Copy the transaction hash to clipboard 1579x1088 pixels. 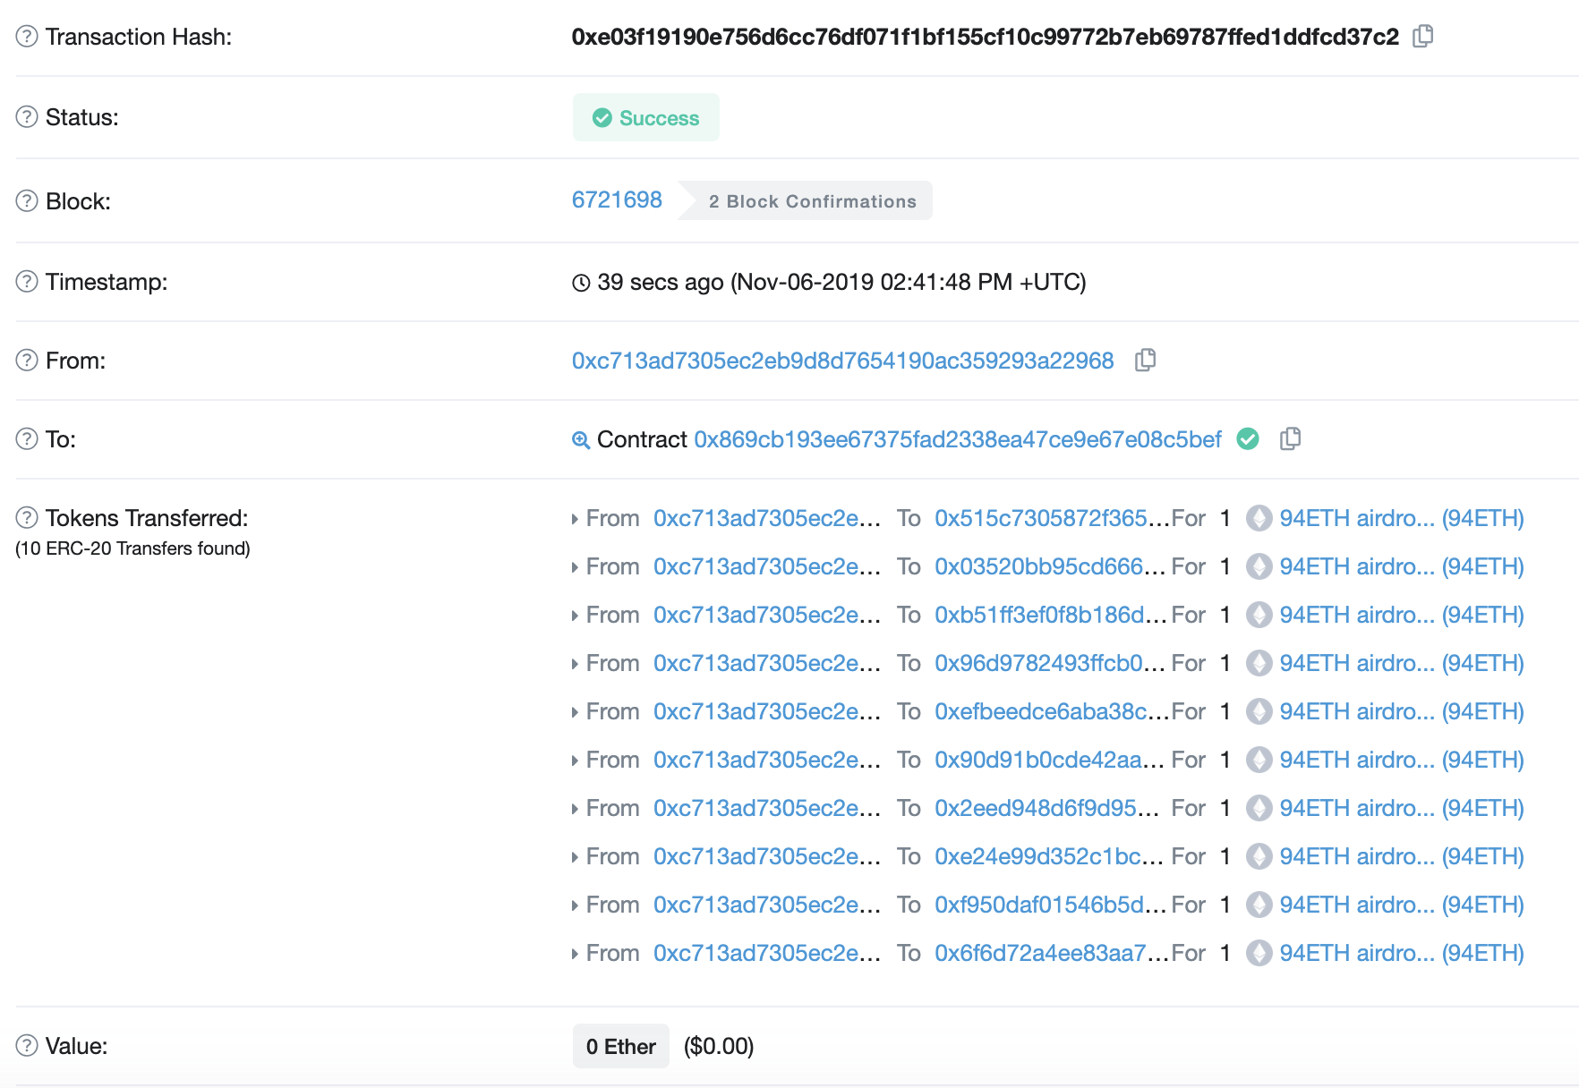point(1422,37)
